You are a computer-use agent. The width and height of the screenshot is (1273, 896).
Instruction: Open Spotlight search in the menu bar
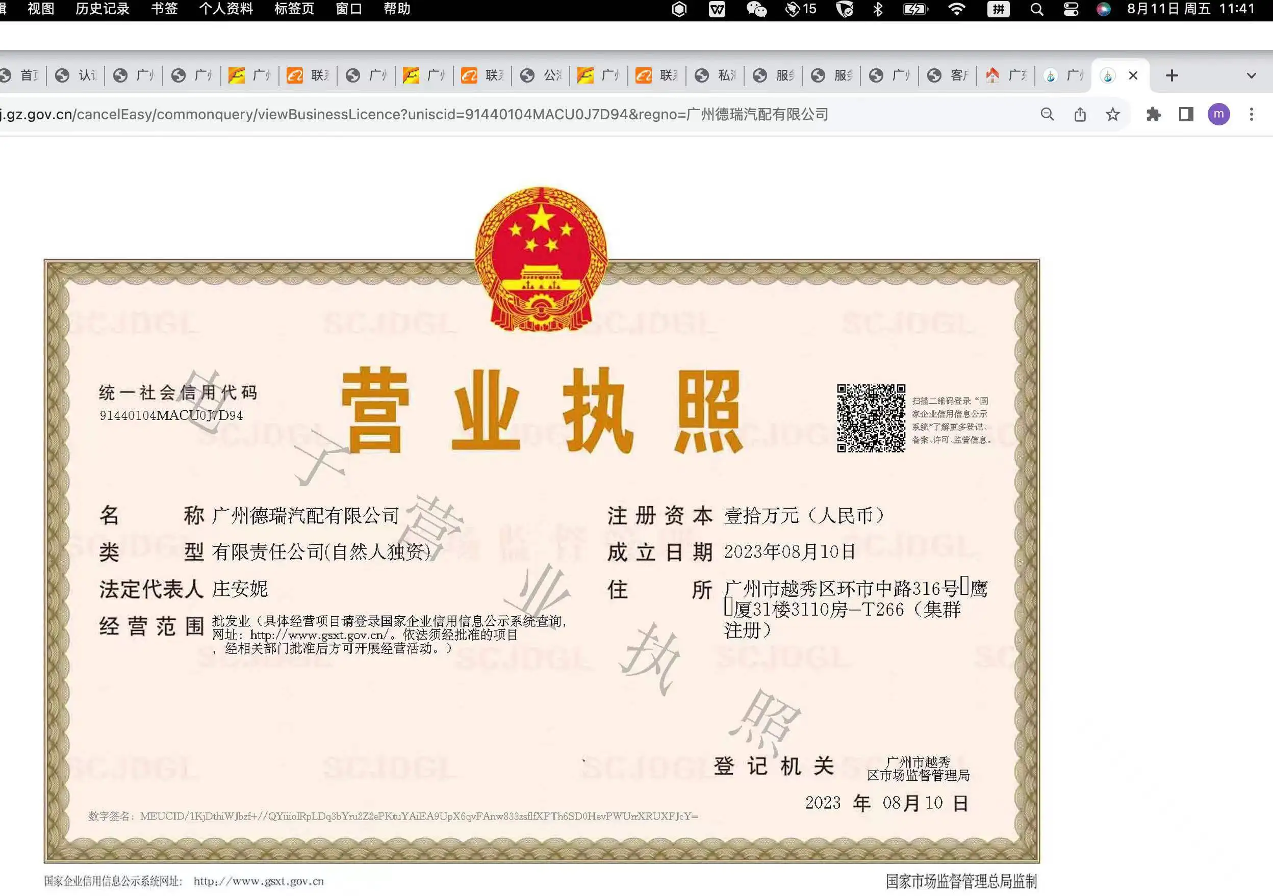1037,9
